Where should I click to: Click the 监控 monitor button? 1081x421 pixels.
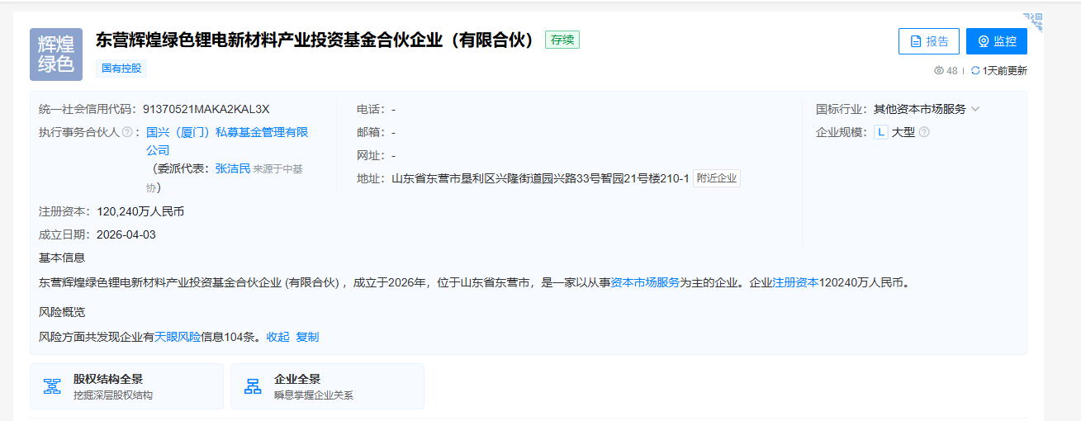pyautogui.click(x=996, y=41)
